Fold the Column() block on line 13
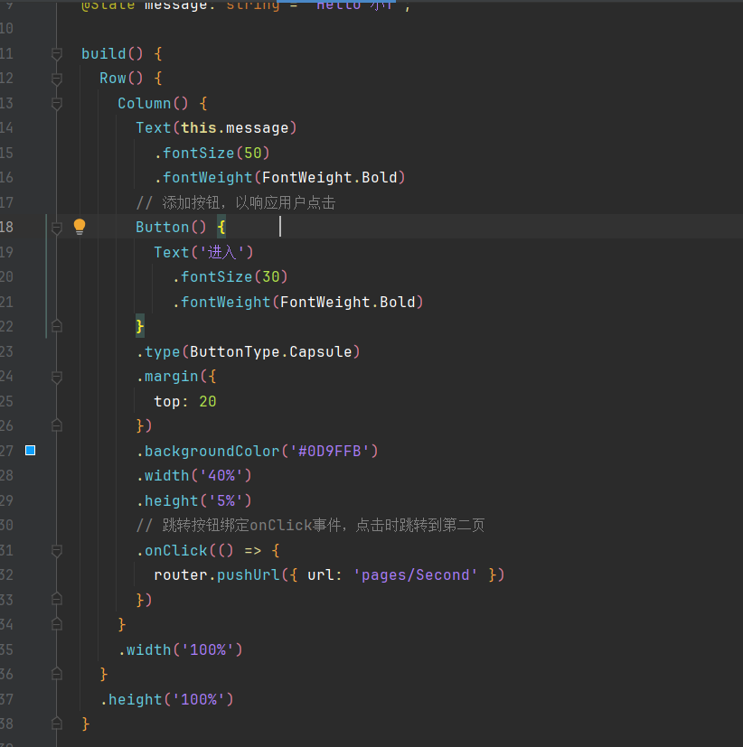 (57, 104)
